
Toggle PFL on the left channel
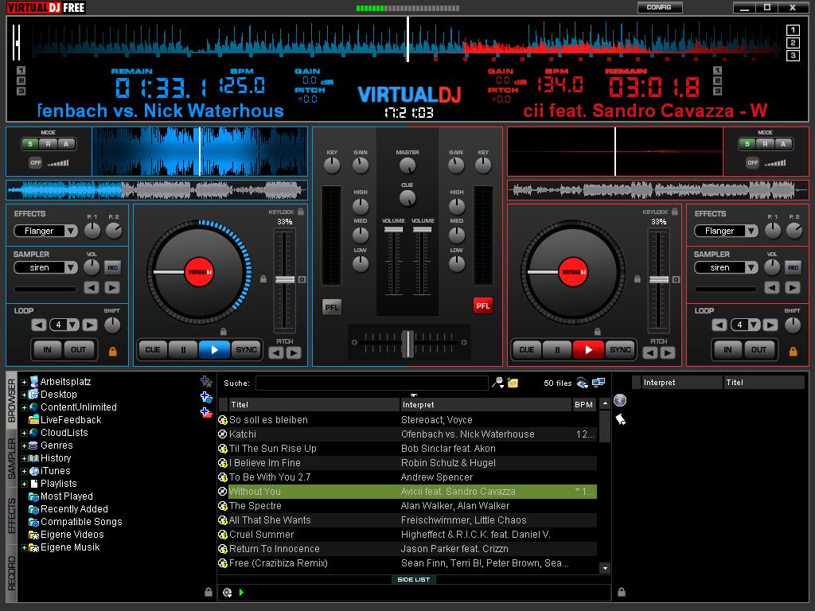332,307
